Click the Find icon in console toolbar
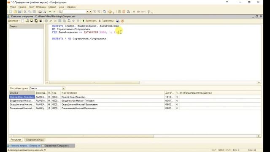 click(x=69, y=21)
